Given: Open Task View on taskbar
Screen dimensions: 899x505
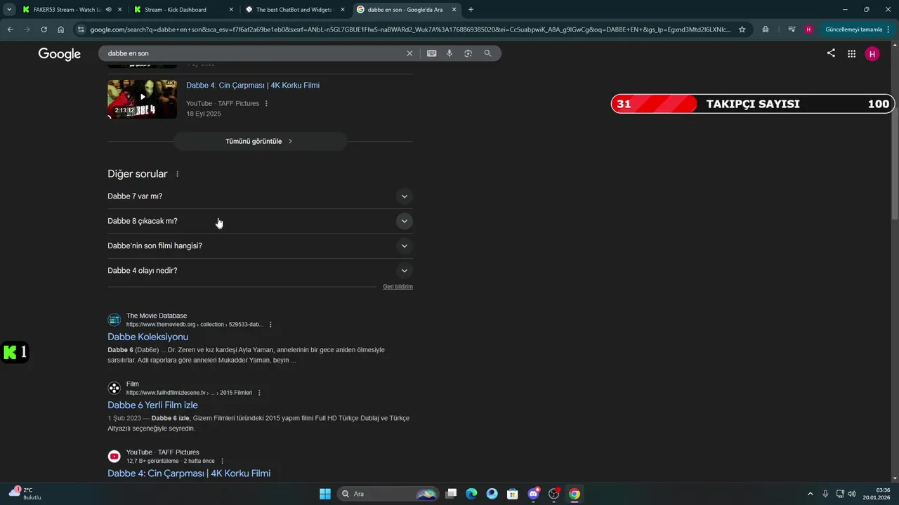Looking at the screenshot, I should [x=451, y=494].
